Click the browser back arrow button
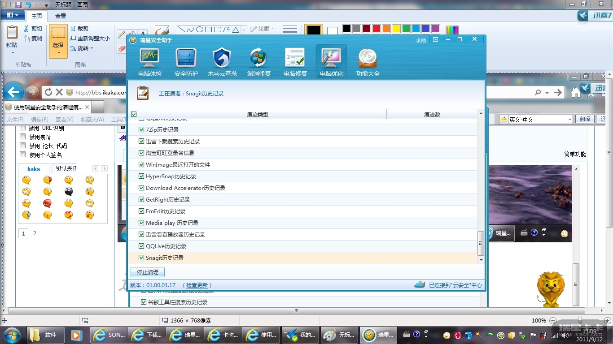This screenshot has width=613, height=344. 13,92
